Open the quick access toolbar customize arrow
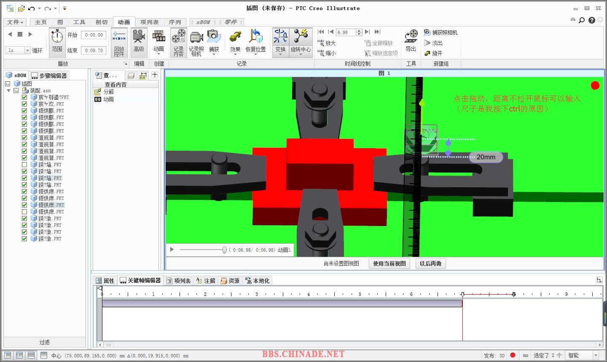This screenshot has width=607, height=362. 64,8
